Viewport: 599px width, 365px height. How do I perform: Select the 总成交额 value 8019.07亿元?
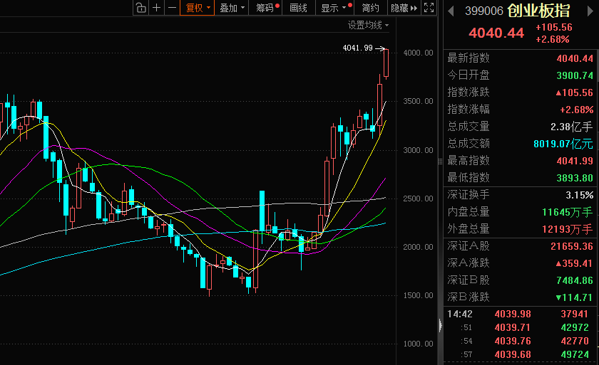point(563,144)
